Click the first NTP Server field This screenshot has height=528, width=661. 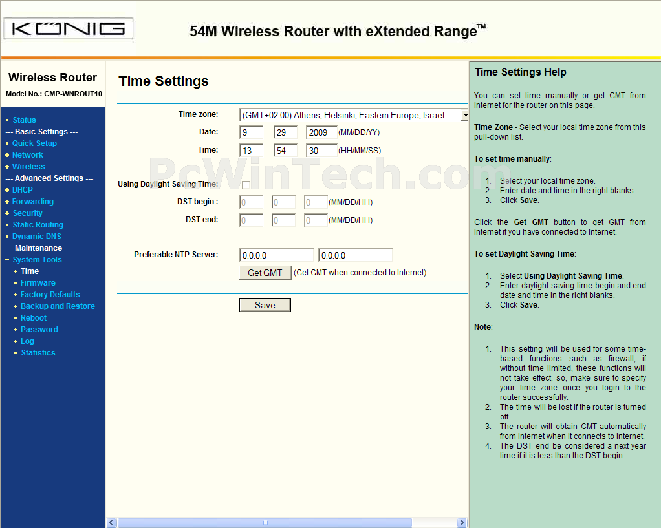[277, 255]
